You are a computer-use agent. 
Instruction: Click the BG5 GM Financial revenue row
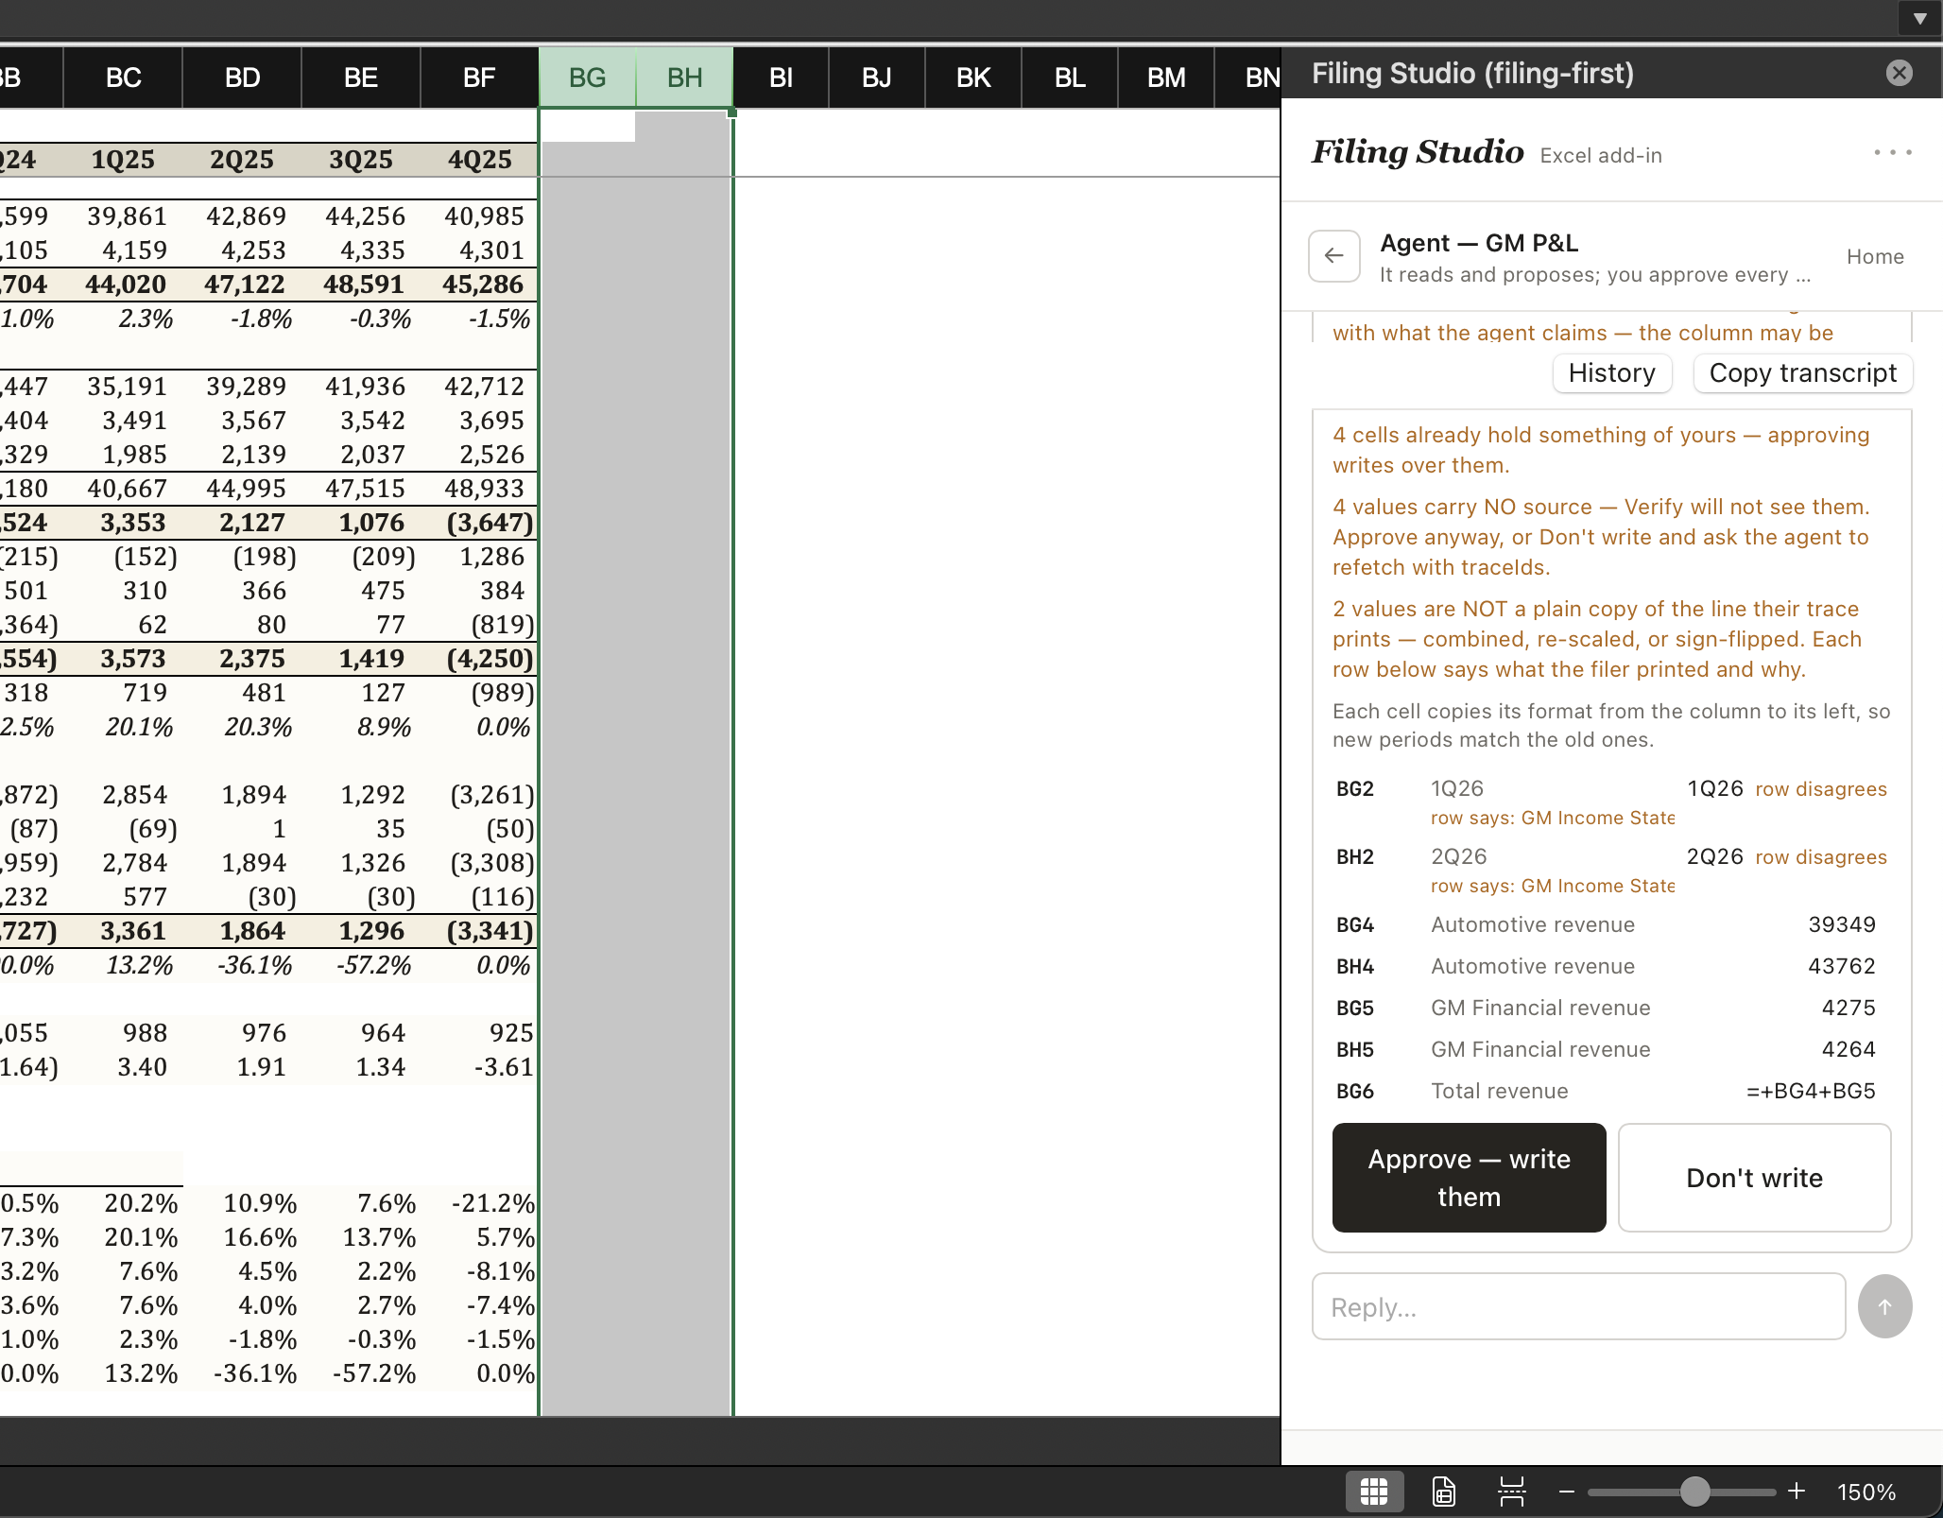1611,1008
